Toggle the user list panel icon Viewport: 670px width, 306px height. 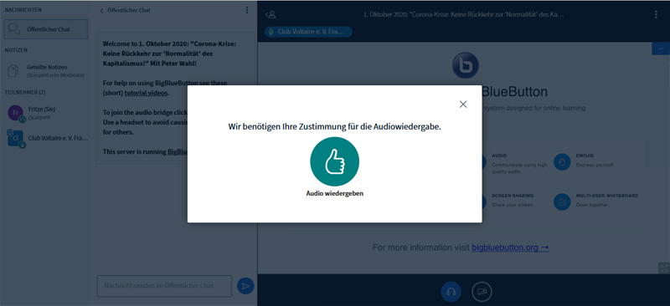coord(271,14)
